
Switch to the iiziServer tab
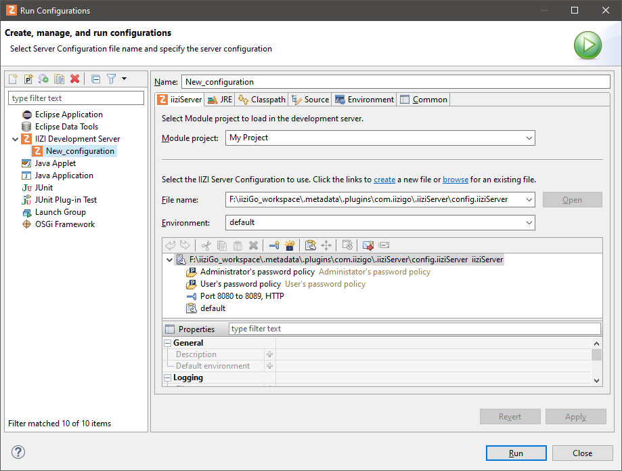[x=180, y=100]
